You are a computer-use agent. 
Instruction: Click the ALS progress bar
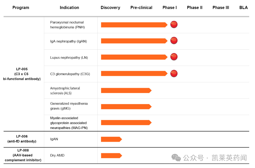click(x=126, y=90)
